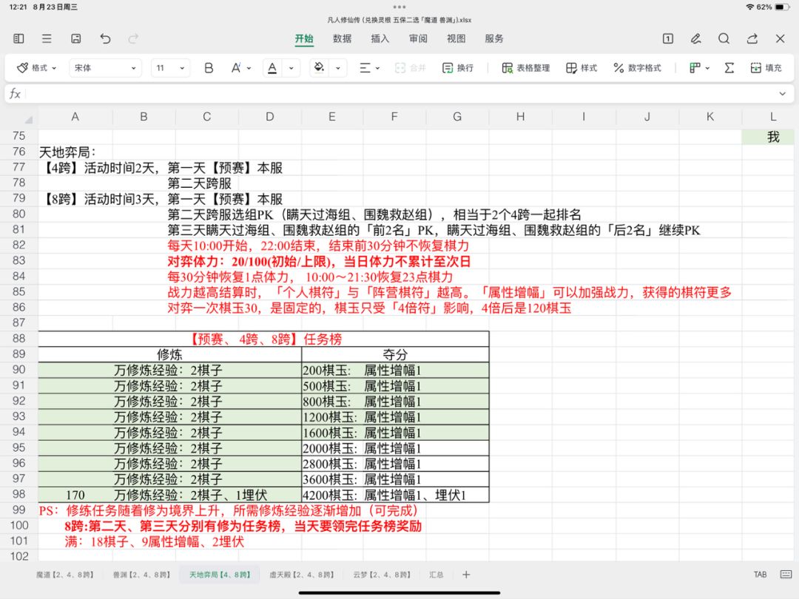The width and height of the screenshot is (799, 599).
Task: Toggle the on-screen keyboard icon
Action: point(785,575)
